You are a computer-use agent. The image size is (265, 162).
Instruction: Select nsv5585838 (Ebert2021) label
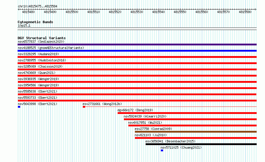(x=38, y=91)
